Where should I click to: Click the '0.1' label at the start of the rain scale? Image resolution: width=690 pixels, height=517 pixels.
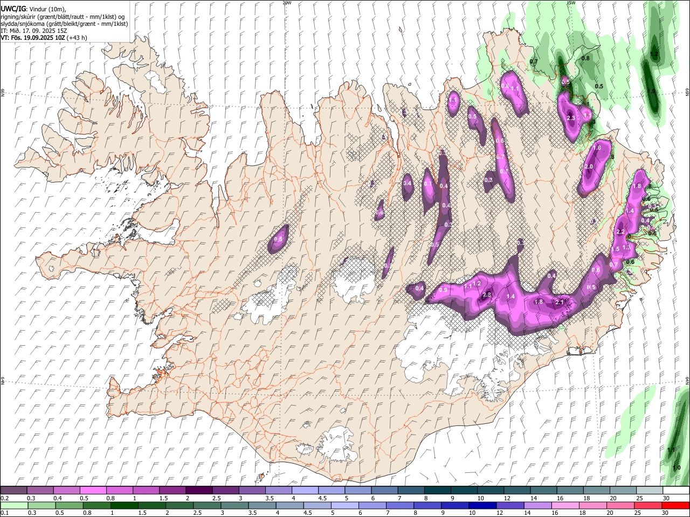[x=4, y=513]
